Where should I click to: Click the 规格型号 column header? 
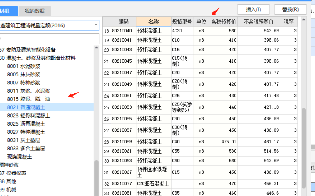tap(182, 21)
